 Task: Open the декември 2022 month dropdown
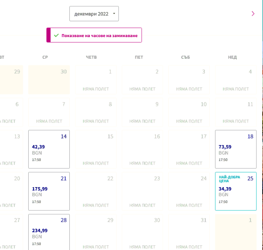[94, 14]
